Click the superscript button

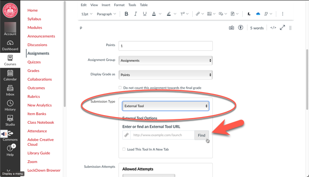183,14
